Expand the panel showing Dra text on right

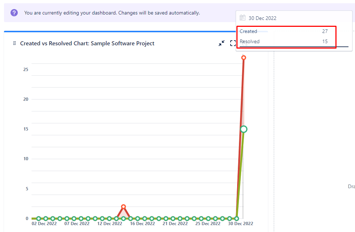350,186
